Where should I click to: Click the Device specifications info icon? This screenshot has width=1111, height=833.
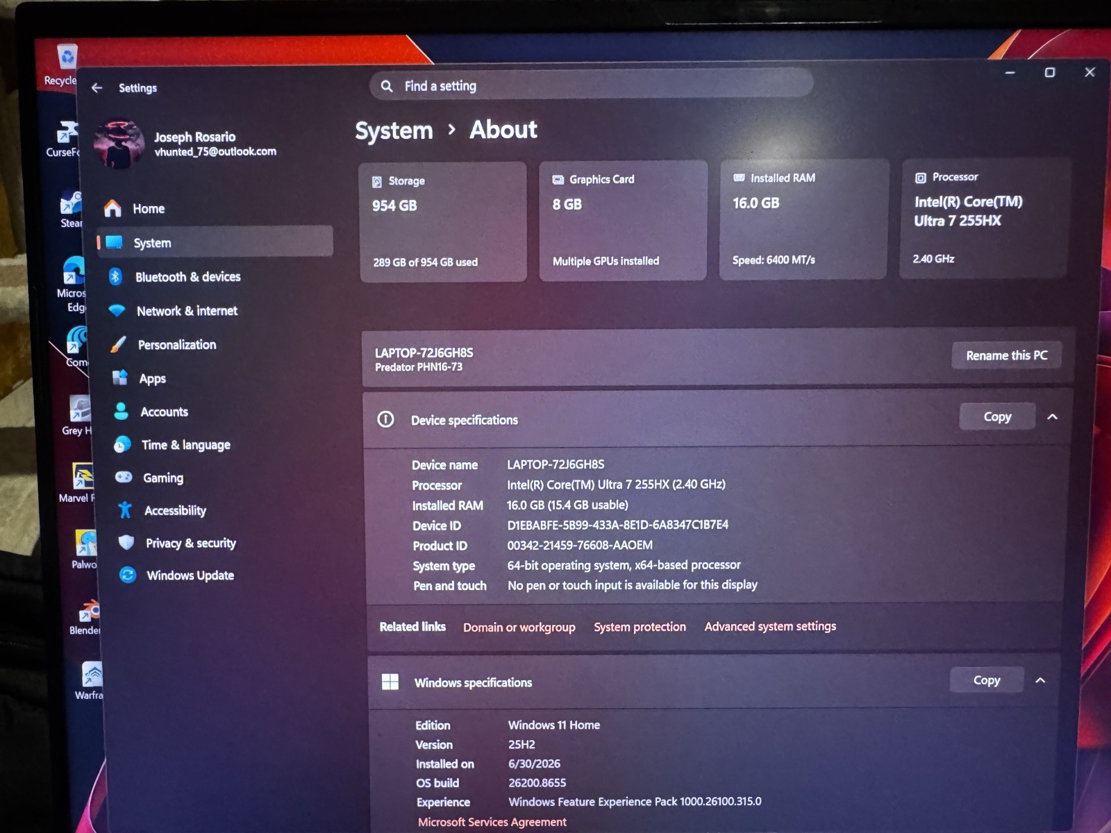pyautogui.click(x=385, y=419)
